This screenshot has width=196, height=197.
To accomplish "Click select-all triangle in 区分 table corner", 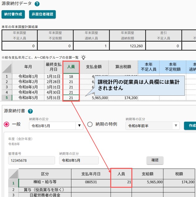I will [x=13, y=174].
